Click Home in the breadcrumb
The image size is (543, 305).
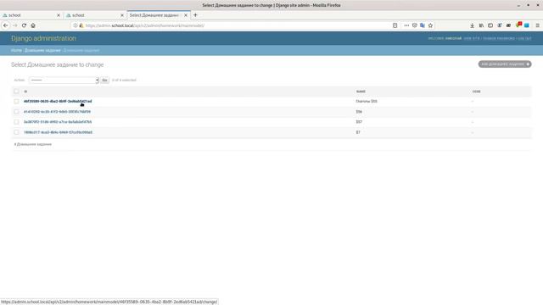point(16,50)
